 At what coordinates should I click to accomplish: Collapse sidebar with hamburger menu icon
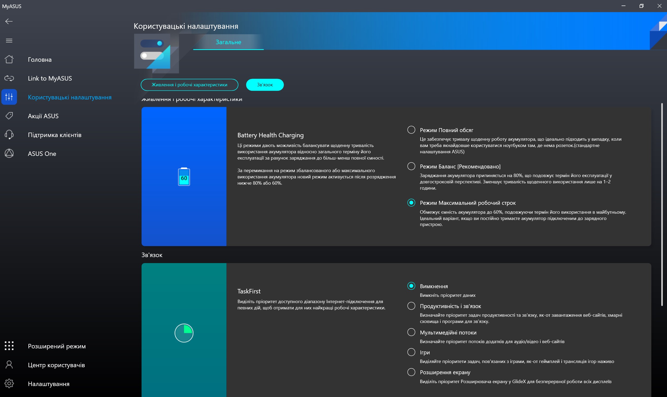point(9,41)
